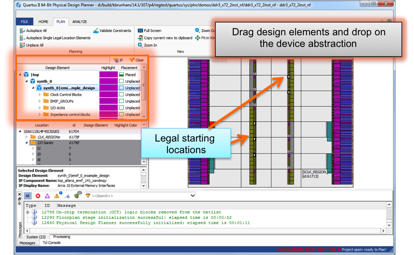414x255 pixels.
Task: Expand the I/O AUXs folder
Action: tap(40, 108)
